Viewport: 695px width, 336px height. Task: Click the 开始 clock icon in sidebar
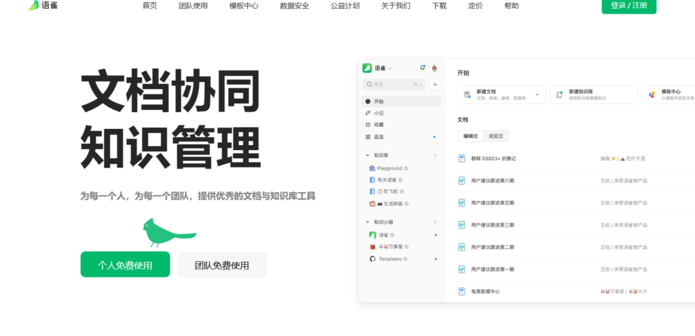[x=368, y=102]
